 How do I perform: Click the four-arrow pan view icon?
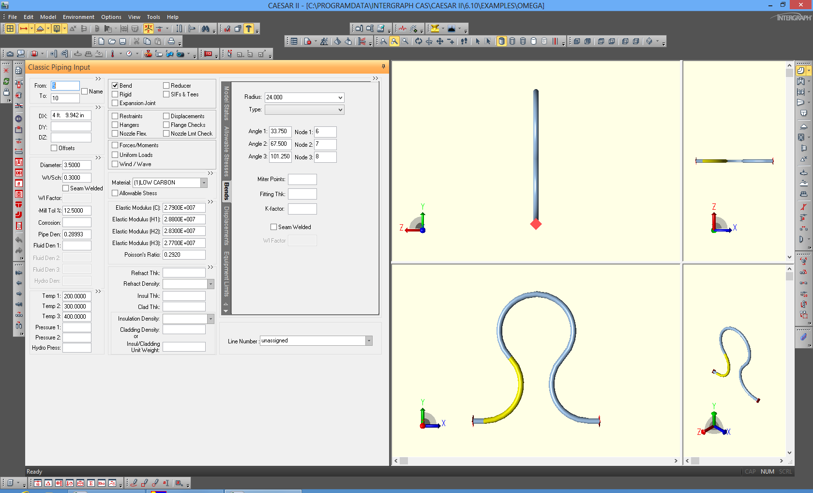(x=440, y=41)
